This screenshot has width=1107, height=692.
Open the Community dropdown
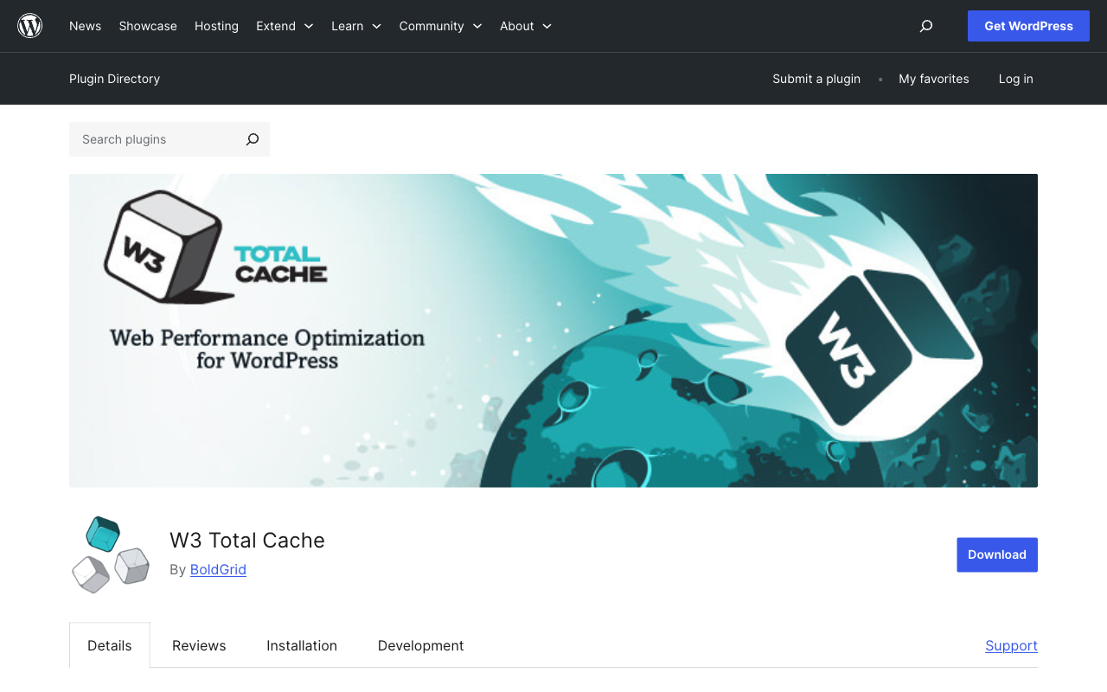click(x=440, y=26)
